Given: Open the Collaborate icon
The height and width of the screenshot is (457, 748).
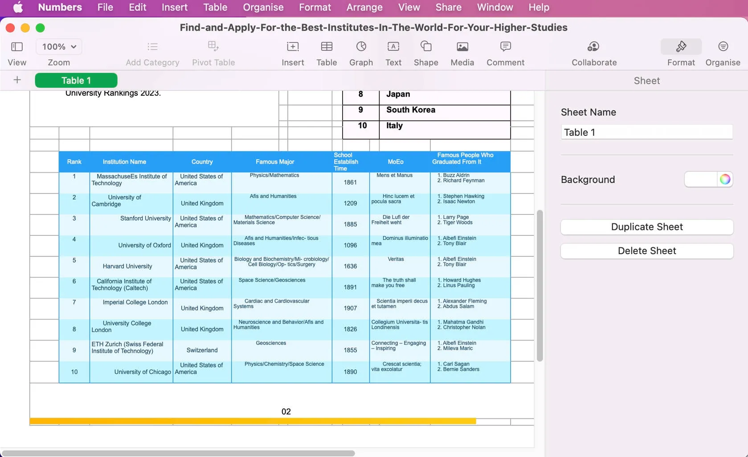Looking at the screenshot, I should pyautogui.click(x=594, y=47).
